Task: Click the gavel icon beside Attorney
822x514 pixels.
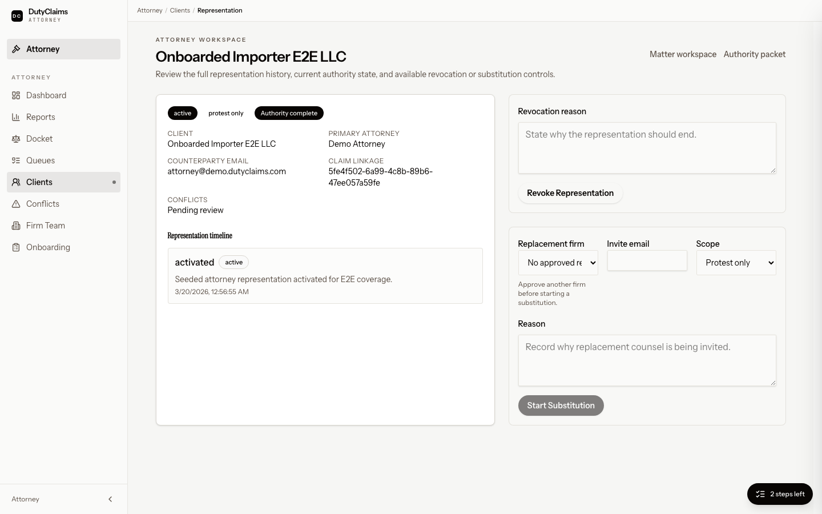Action: [17, 49]
